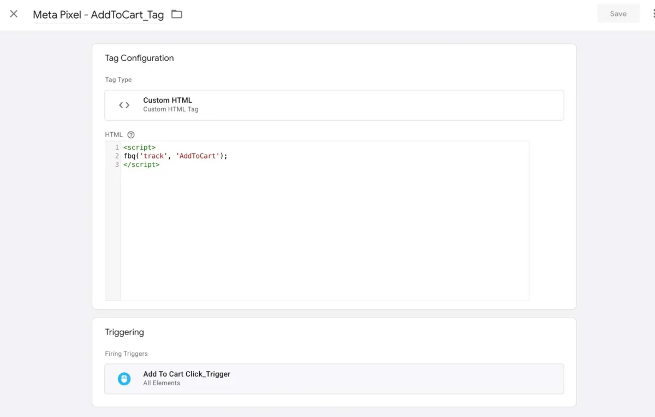Screen dimensions: 655x417
Task: Click the blank area of HTML editor
Action: point(325,235)
